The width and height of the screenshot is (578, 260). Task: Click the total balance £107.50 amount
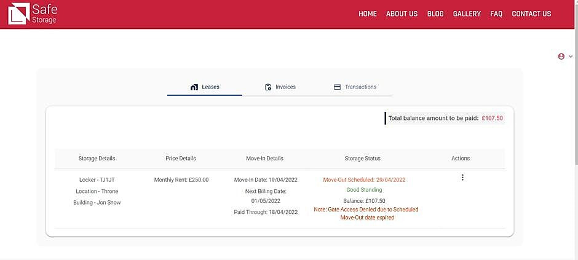coord(493,118)
